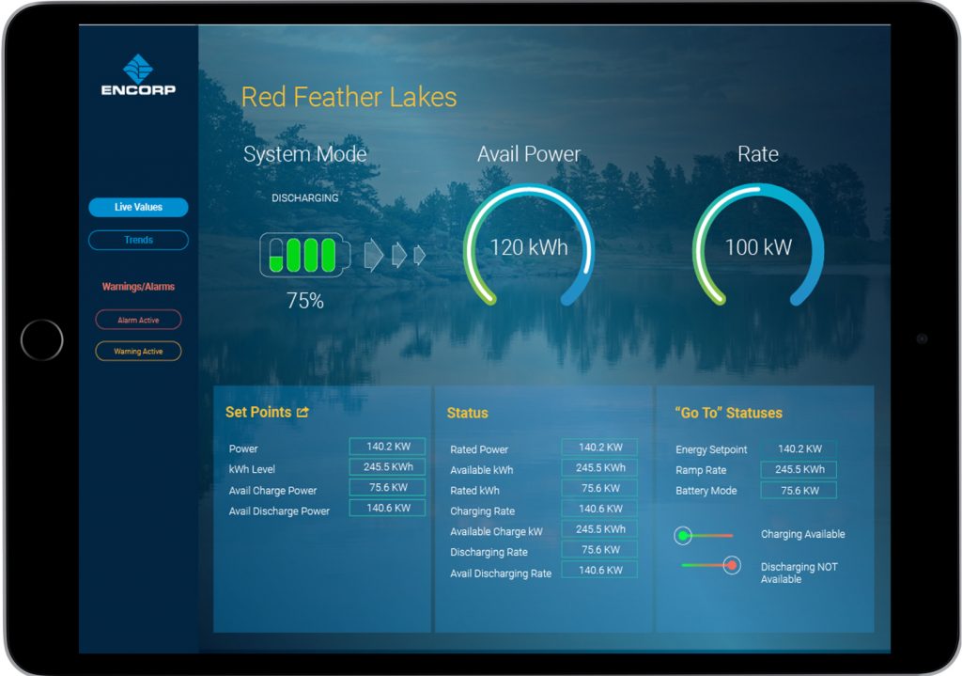Screen dimensions: 962x676
Task: Click the Red Feather Lakes title
Action: tap(349, 97)
